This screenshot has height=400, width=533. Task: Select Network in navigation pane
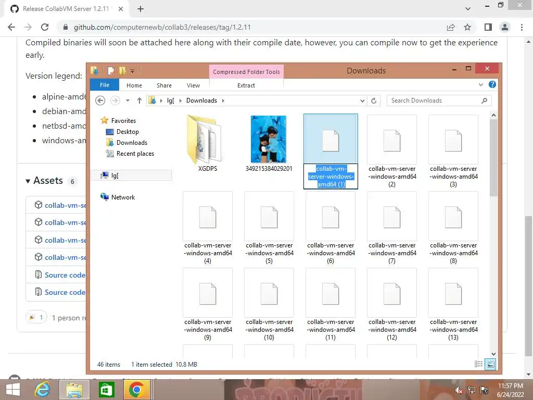point(118,197)
